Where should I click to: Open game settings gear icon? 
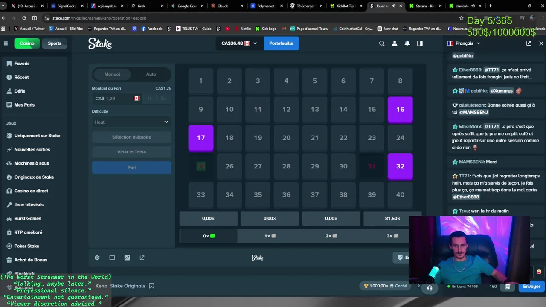click(x=97, y=258)
